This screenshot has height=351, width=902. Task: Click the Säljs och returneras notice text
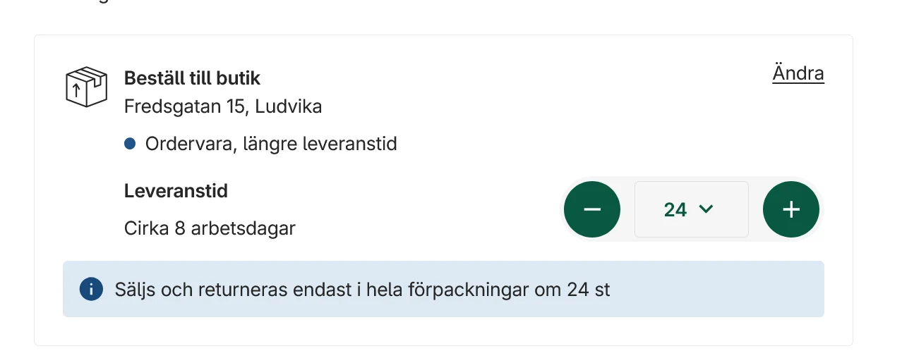coord(363,290)
